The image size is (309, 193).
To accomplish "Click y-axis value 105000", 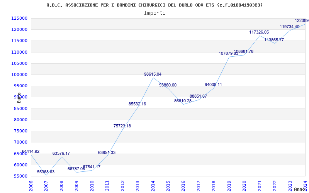I will [x=19, y=63].
